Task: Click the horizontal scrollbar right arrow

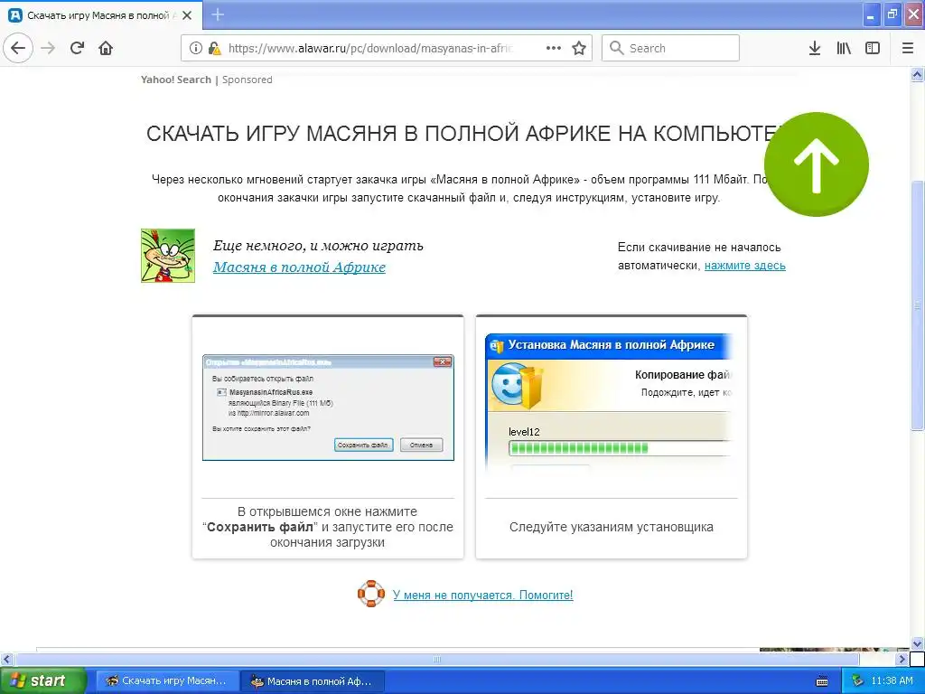Action: tap(902, 659)
